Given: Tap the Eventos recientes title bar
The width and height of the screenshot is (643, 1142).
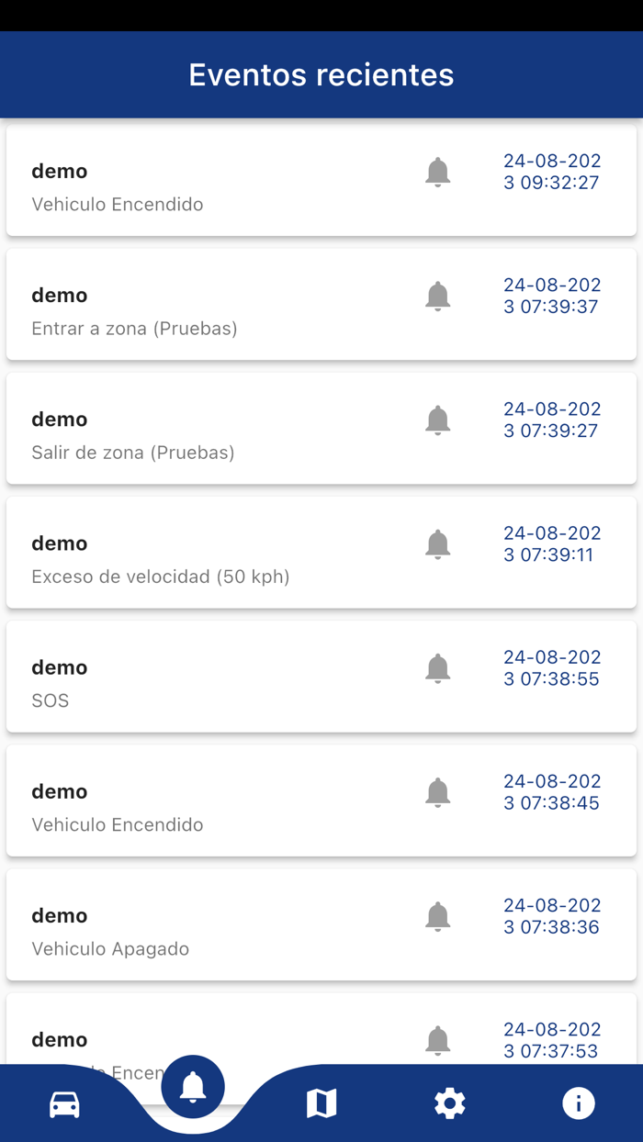Looking at the screenshot, I should click(x=321, y=74).
